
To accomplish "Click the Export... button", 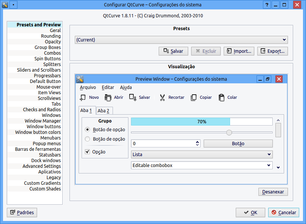I will click(272, 51).
